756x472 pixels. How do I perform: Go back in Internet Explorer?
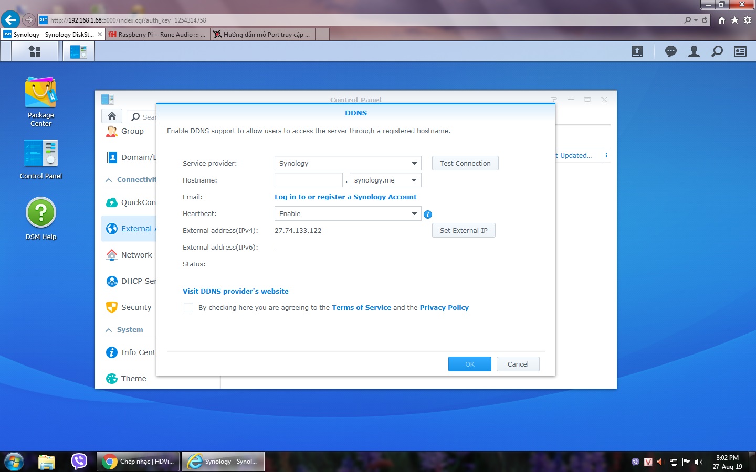pyautogui.click(x=10, y=20)
